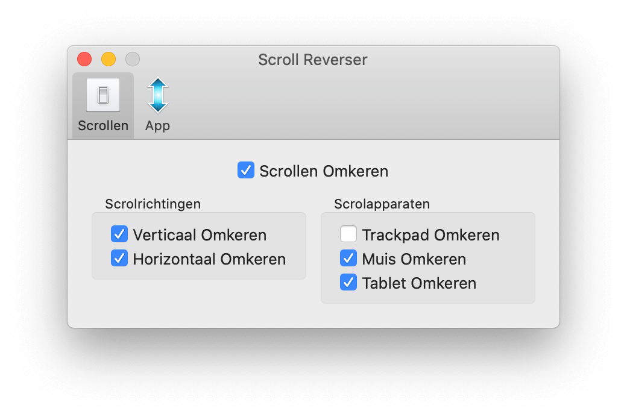627x417 pixels.
Task: Click the blue arrow App icon
Action: pyautogui.click(x=157, y=93)
